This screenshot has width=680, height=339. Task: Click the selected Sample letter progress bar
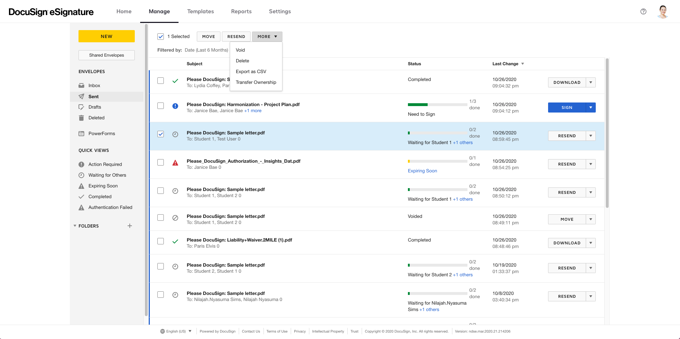437,133
